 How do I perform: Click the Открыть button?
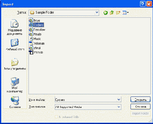[x=140, y=99]
